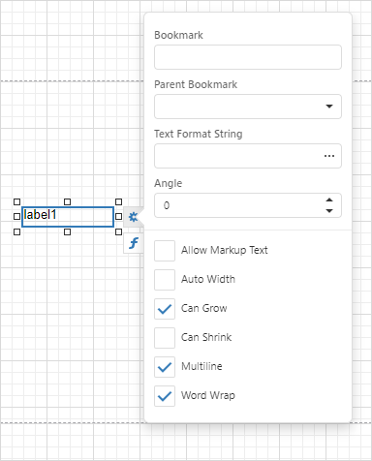This screenshot has height=461, width=372.
Task: Enable Allow Markup Text checkbox
Action: point(165,251)
